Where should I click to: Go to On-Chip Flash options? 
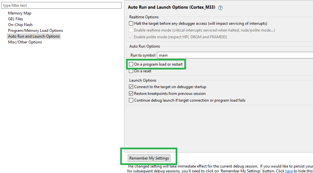[x=20, y=25]
